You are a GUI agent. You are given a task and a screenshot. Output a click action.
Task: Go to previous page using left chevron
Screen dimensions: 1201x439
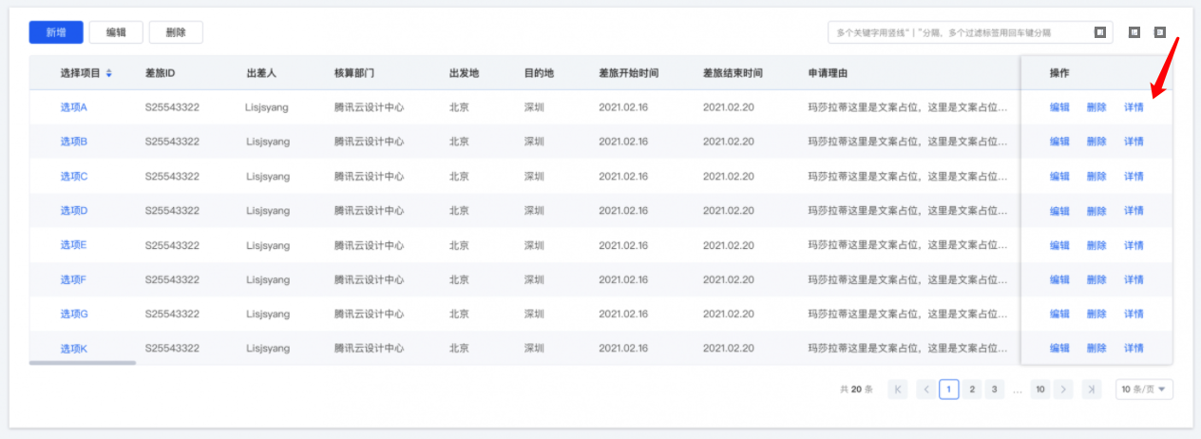pyautogui.click(x=925, y=390)
